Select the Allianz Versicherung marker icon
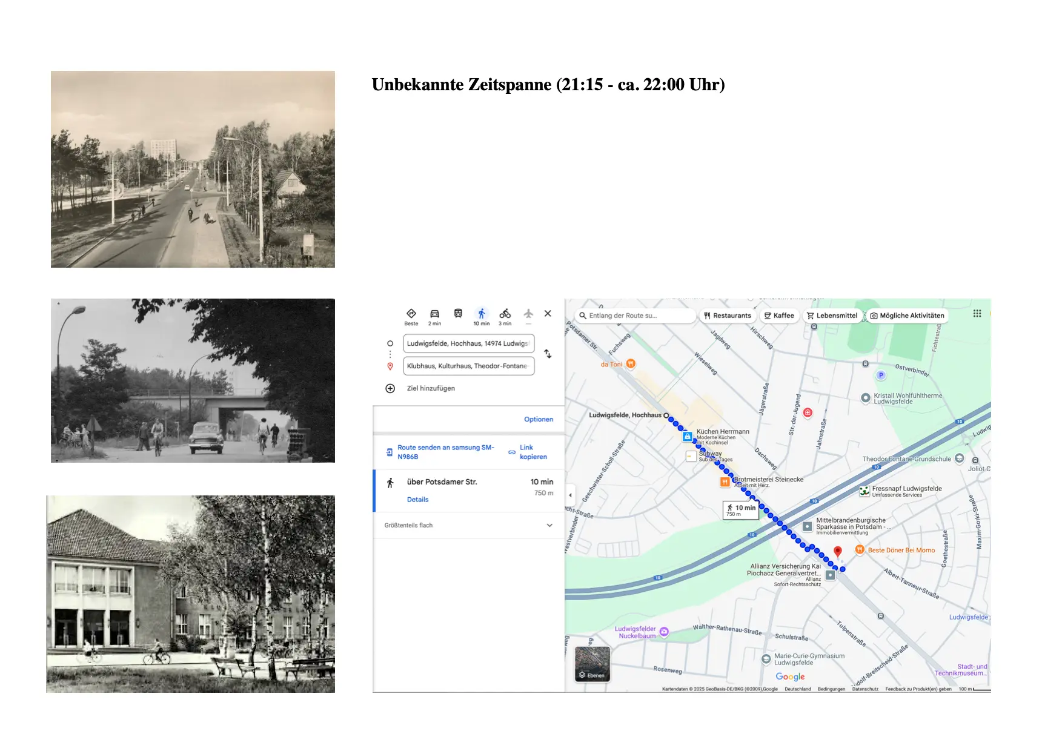The height and width of the screenshot is (751, 1062). click(830, 575)
